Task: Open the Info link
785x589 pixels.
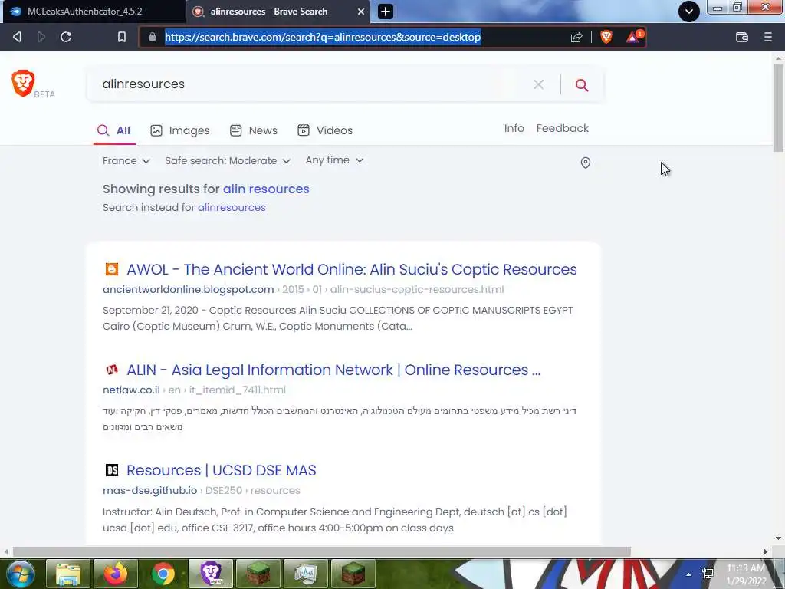Action: pyautogui.click(x=514, y=128)
